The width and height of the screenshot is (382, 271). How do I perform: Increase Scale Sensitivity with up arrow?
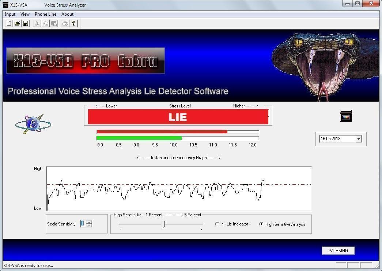click(89, 222)
